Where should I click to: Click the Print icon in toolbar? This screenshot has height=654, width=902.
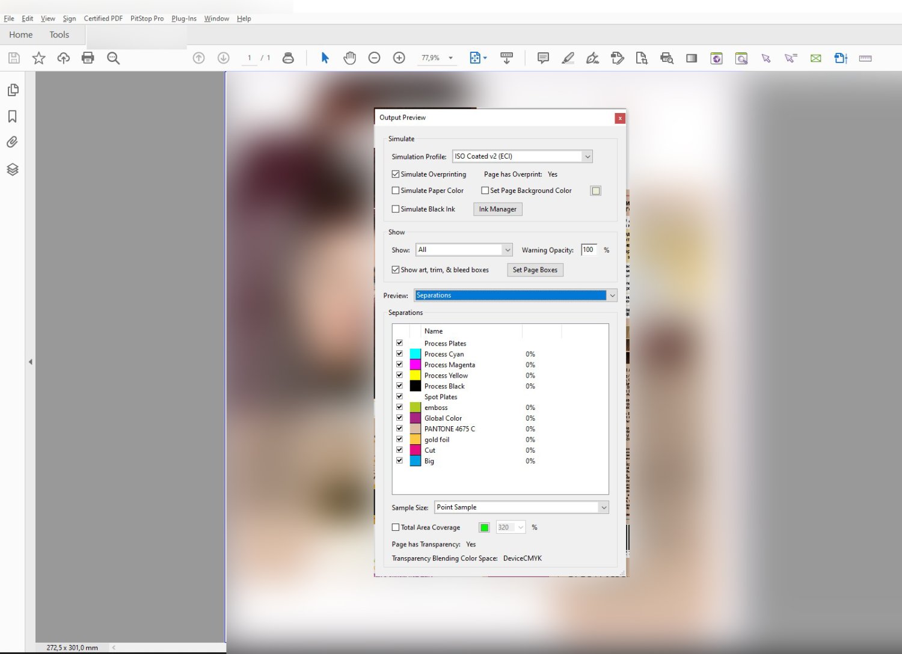pyautogui.click(x=88, y=58)
